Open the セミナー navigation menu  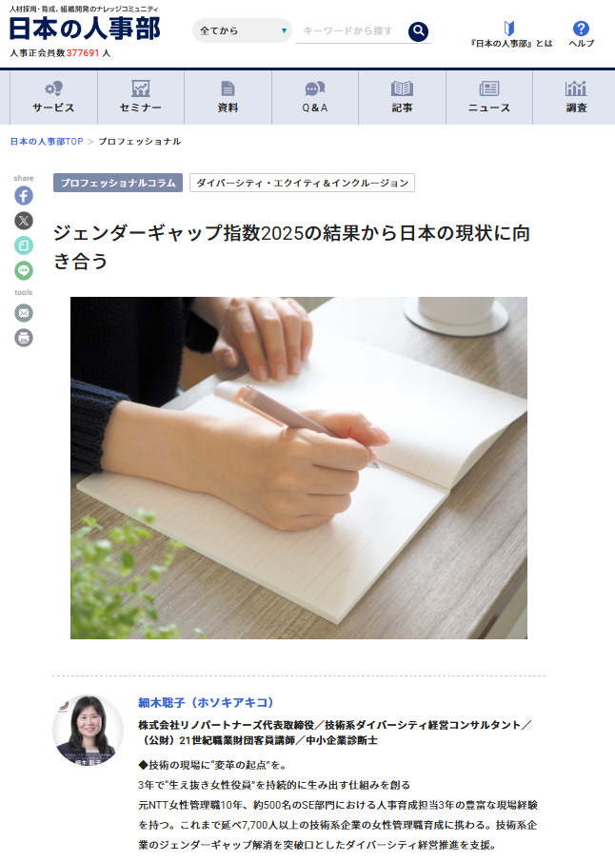[141, 98]
